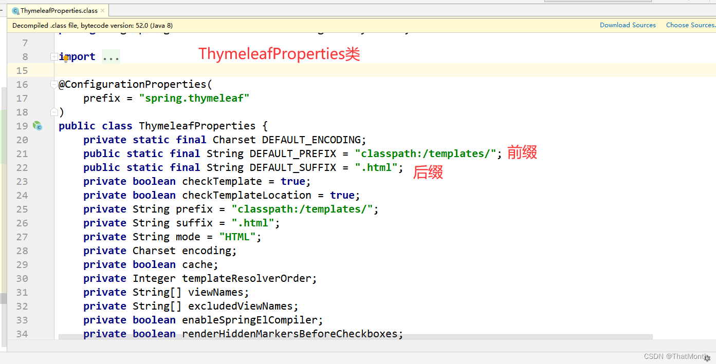
Task: Close the ThymeleafProperties.class tab
Action: pos(103,10)
